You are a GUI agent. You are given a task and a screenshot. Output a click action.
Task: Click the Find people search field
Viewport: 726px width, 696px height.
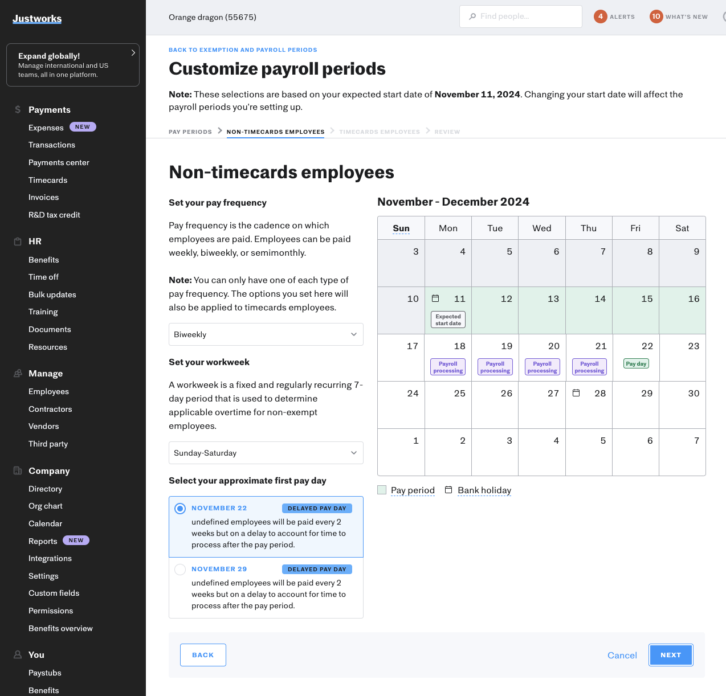[520, 17]
